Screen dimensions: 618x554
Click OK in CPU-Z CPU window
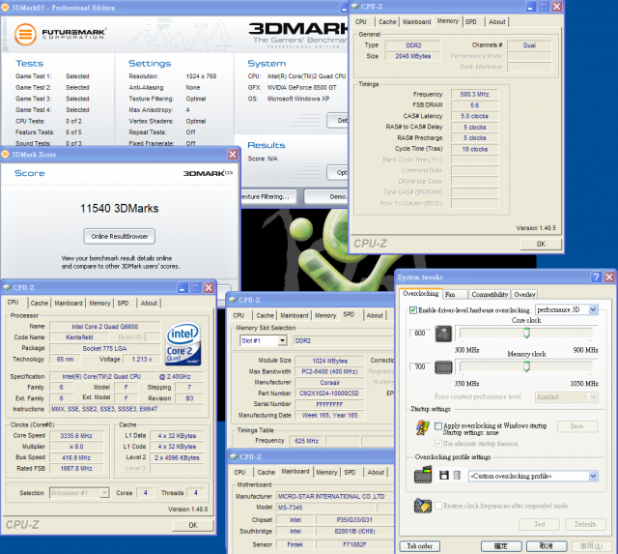193,525
